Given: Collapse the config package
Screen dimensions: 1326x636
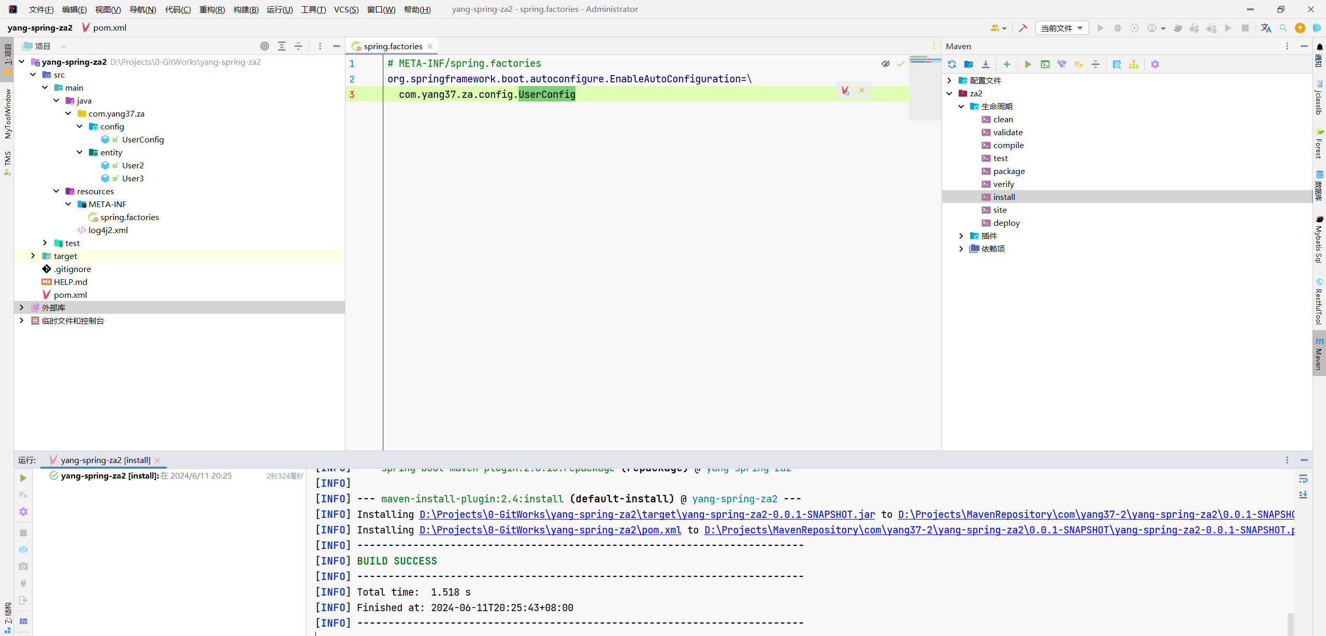Looking at the screenshot, I should coord(79,126).
